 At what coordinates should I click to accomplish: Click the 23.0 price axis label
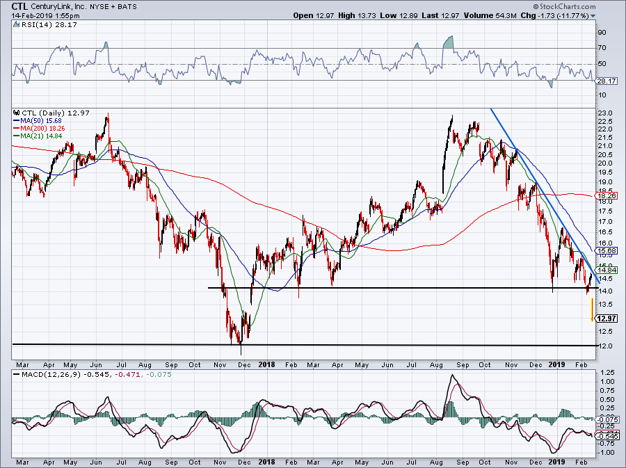point(605,113)
